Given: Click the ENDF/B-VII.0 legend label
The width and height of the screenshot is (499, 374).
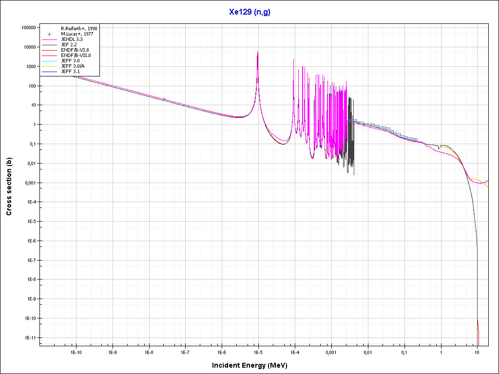Looking at the screenshot, I should [x=76, y=56].
